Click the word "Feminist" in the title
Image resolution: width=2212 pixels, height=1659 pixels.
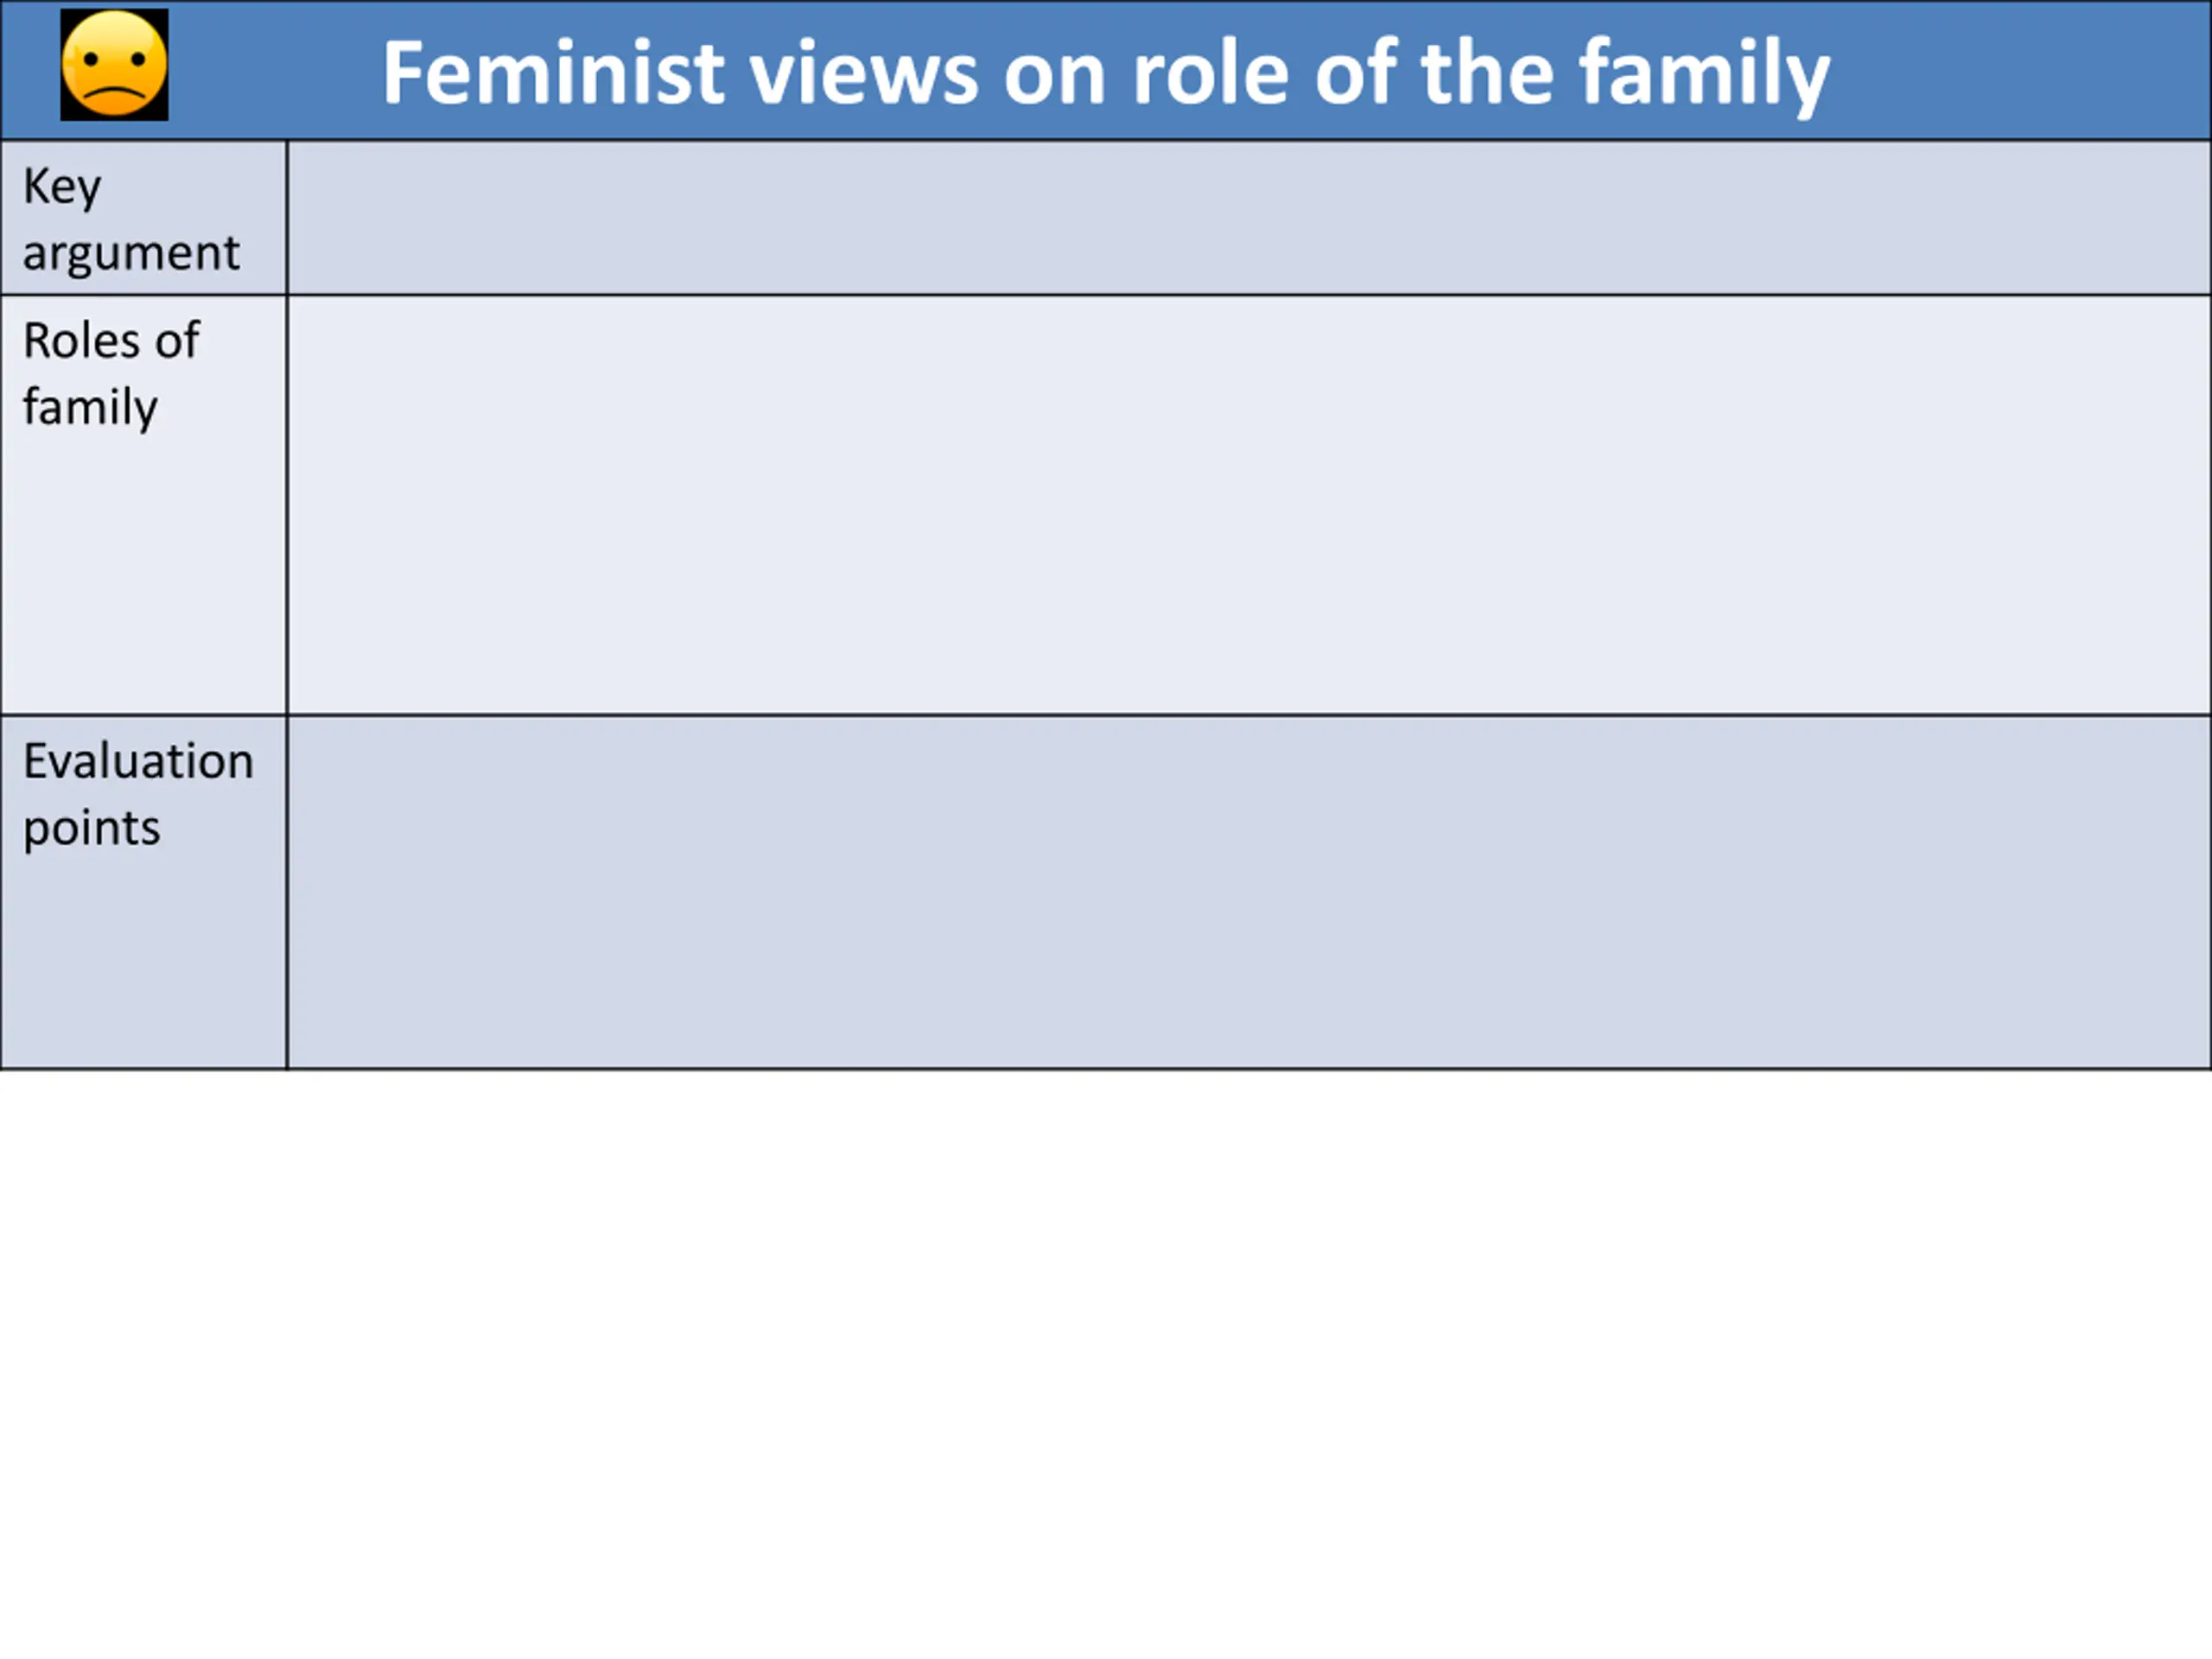(x=553, y=72)
